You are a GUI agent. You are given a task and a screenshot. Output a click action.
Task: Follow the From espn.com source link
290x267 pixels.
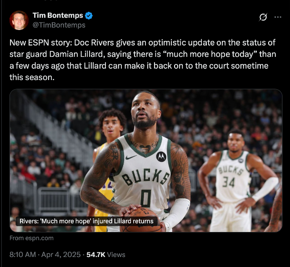click(x=31, y=238)
